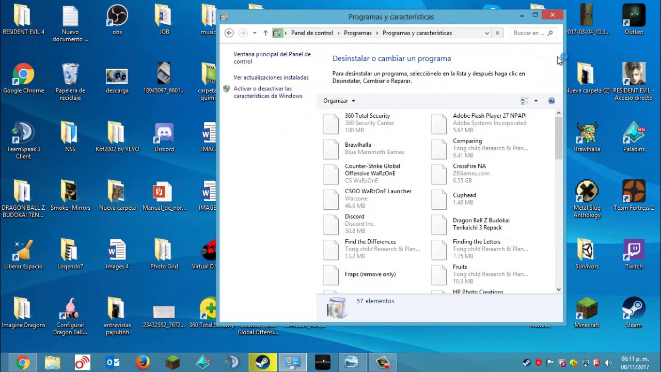Viewport: 661px width, 372px height.
Task: Select CrossFire NA program entry
Action: 483,174
